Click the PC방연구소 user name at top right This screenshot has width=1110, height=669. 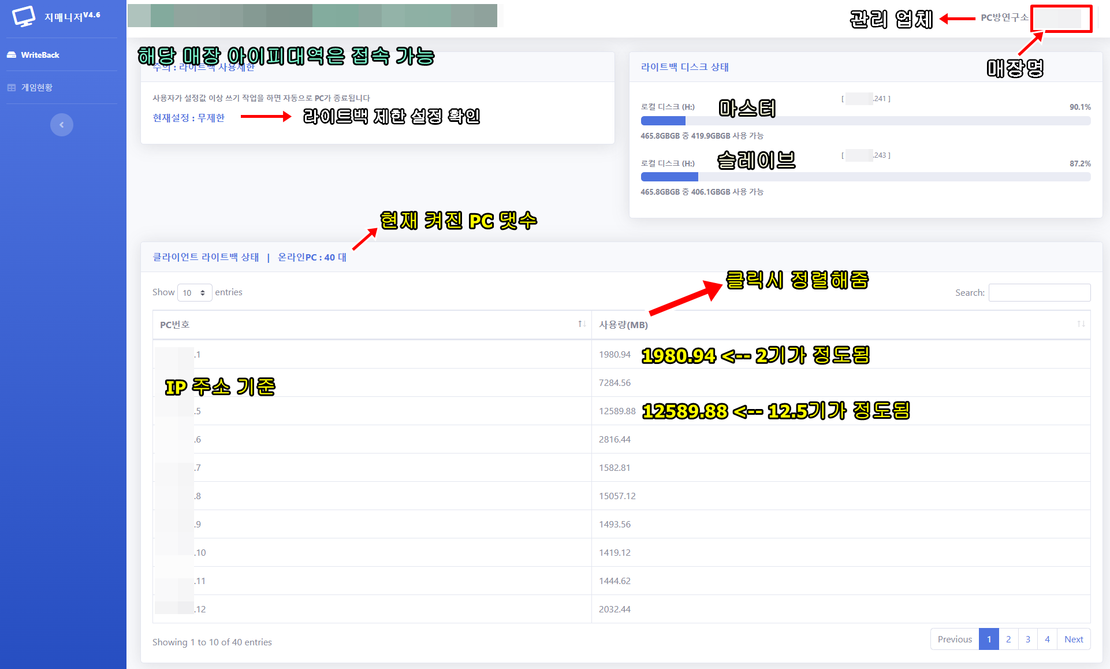coord(1004,18)
